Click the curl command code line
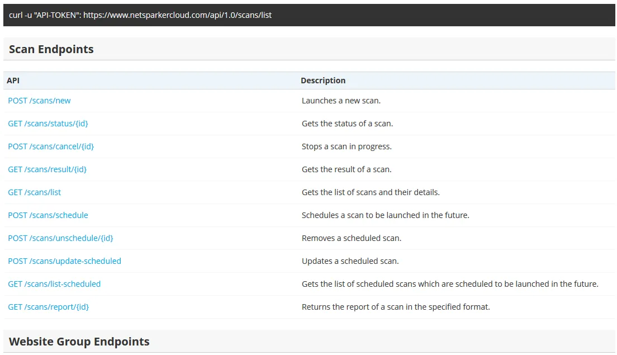The height and width of the screenshot is (355, 617). click(140, 15)
